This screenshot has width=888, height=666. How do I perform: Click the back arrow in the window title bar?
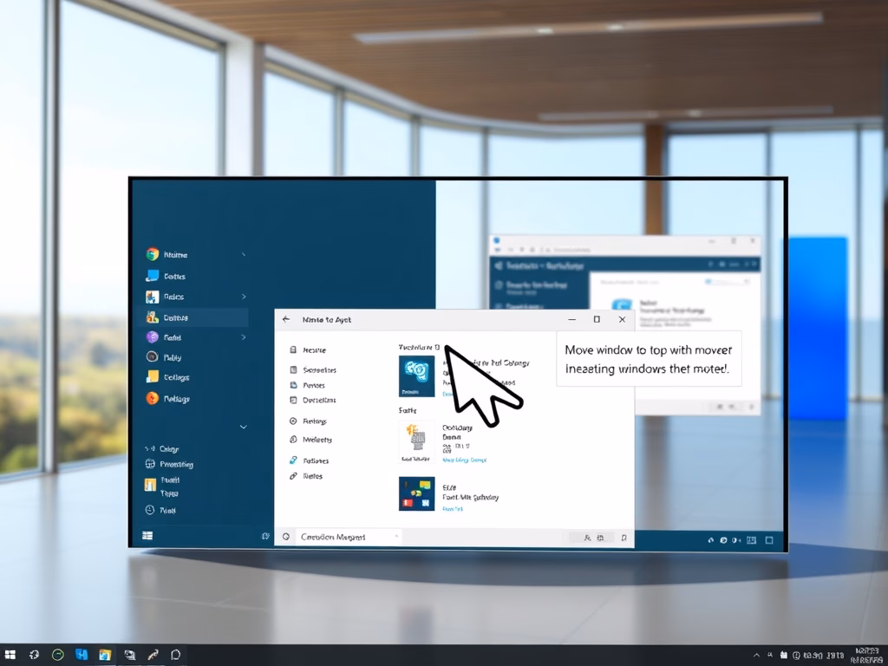coord(286,319)
